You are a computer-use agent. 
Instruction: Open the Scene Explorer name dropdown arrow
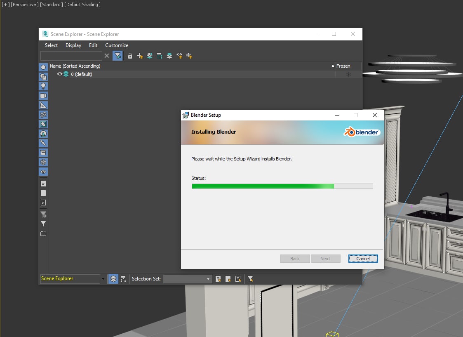tap(103, 279)
